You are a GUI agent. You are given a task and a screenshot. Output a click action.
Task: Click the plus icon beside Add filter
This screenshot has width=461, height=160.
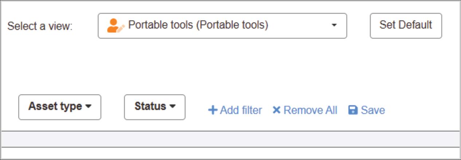[212, 110]
